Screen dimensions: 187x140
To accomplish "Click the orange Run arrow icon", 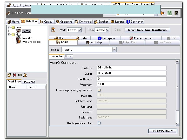I will pyautogui.click(x=162, y=13).
